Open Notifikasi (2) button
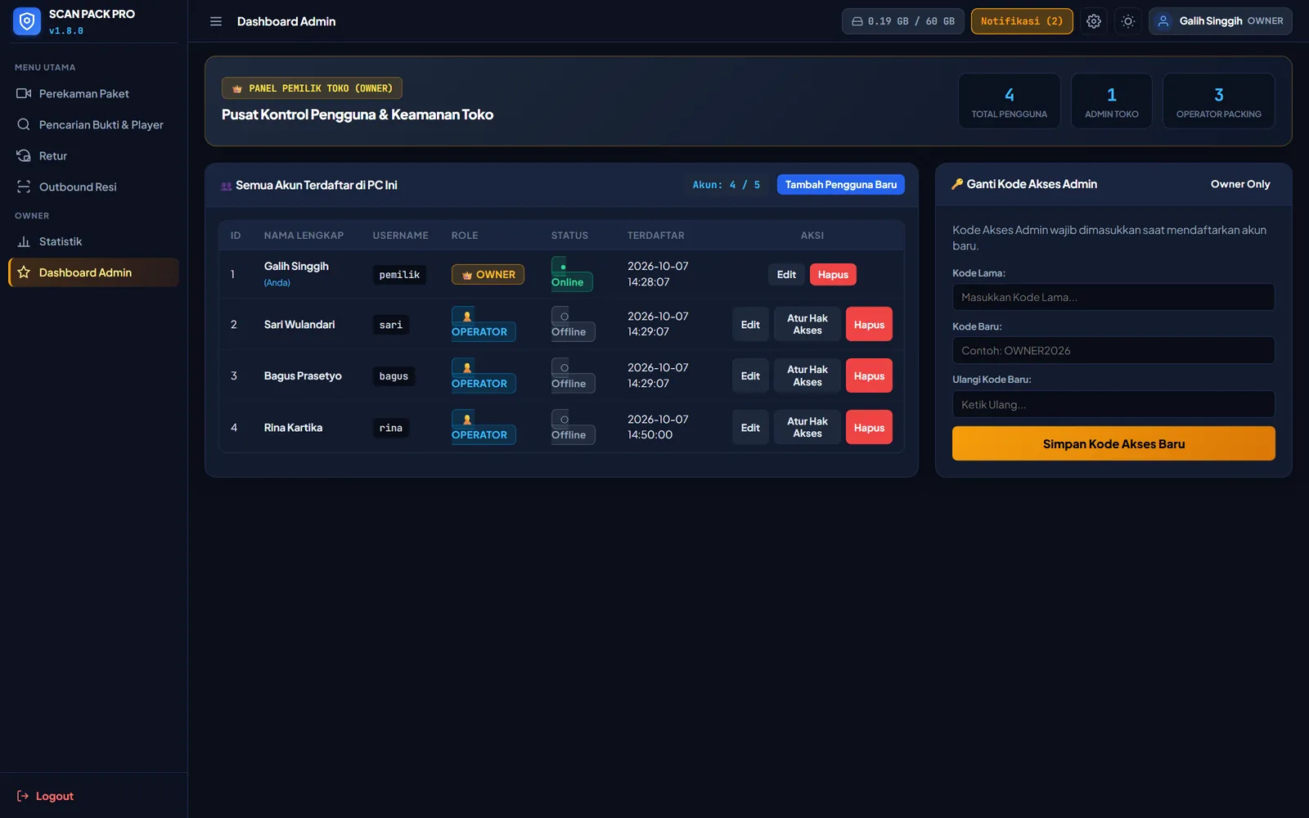The height and width of the screenshot is (818, 1309). 1022,21
